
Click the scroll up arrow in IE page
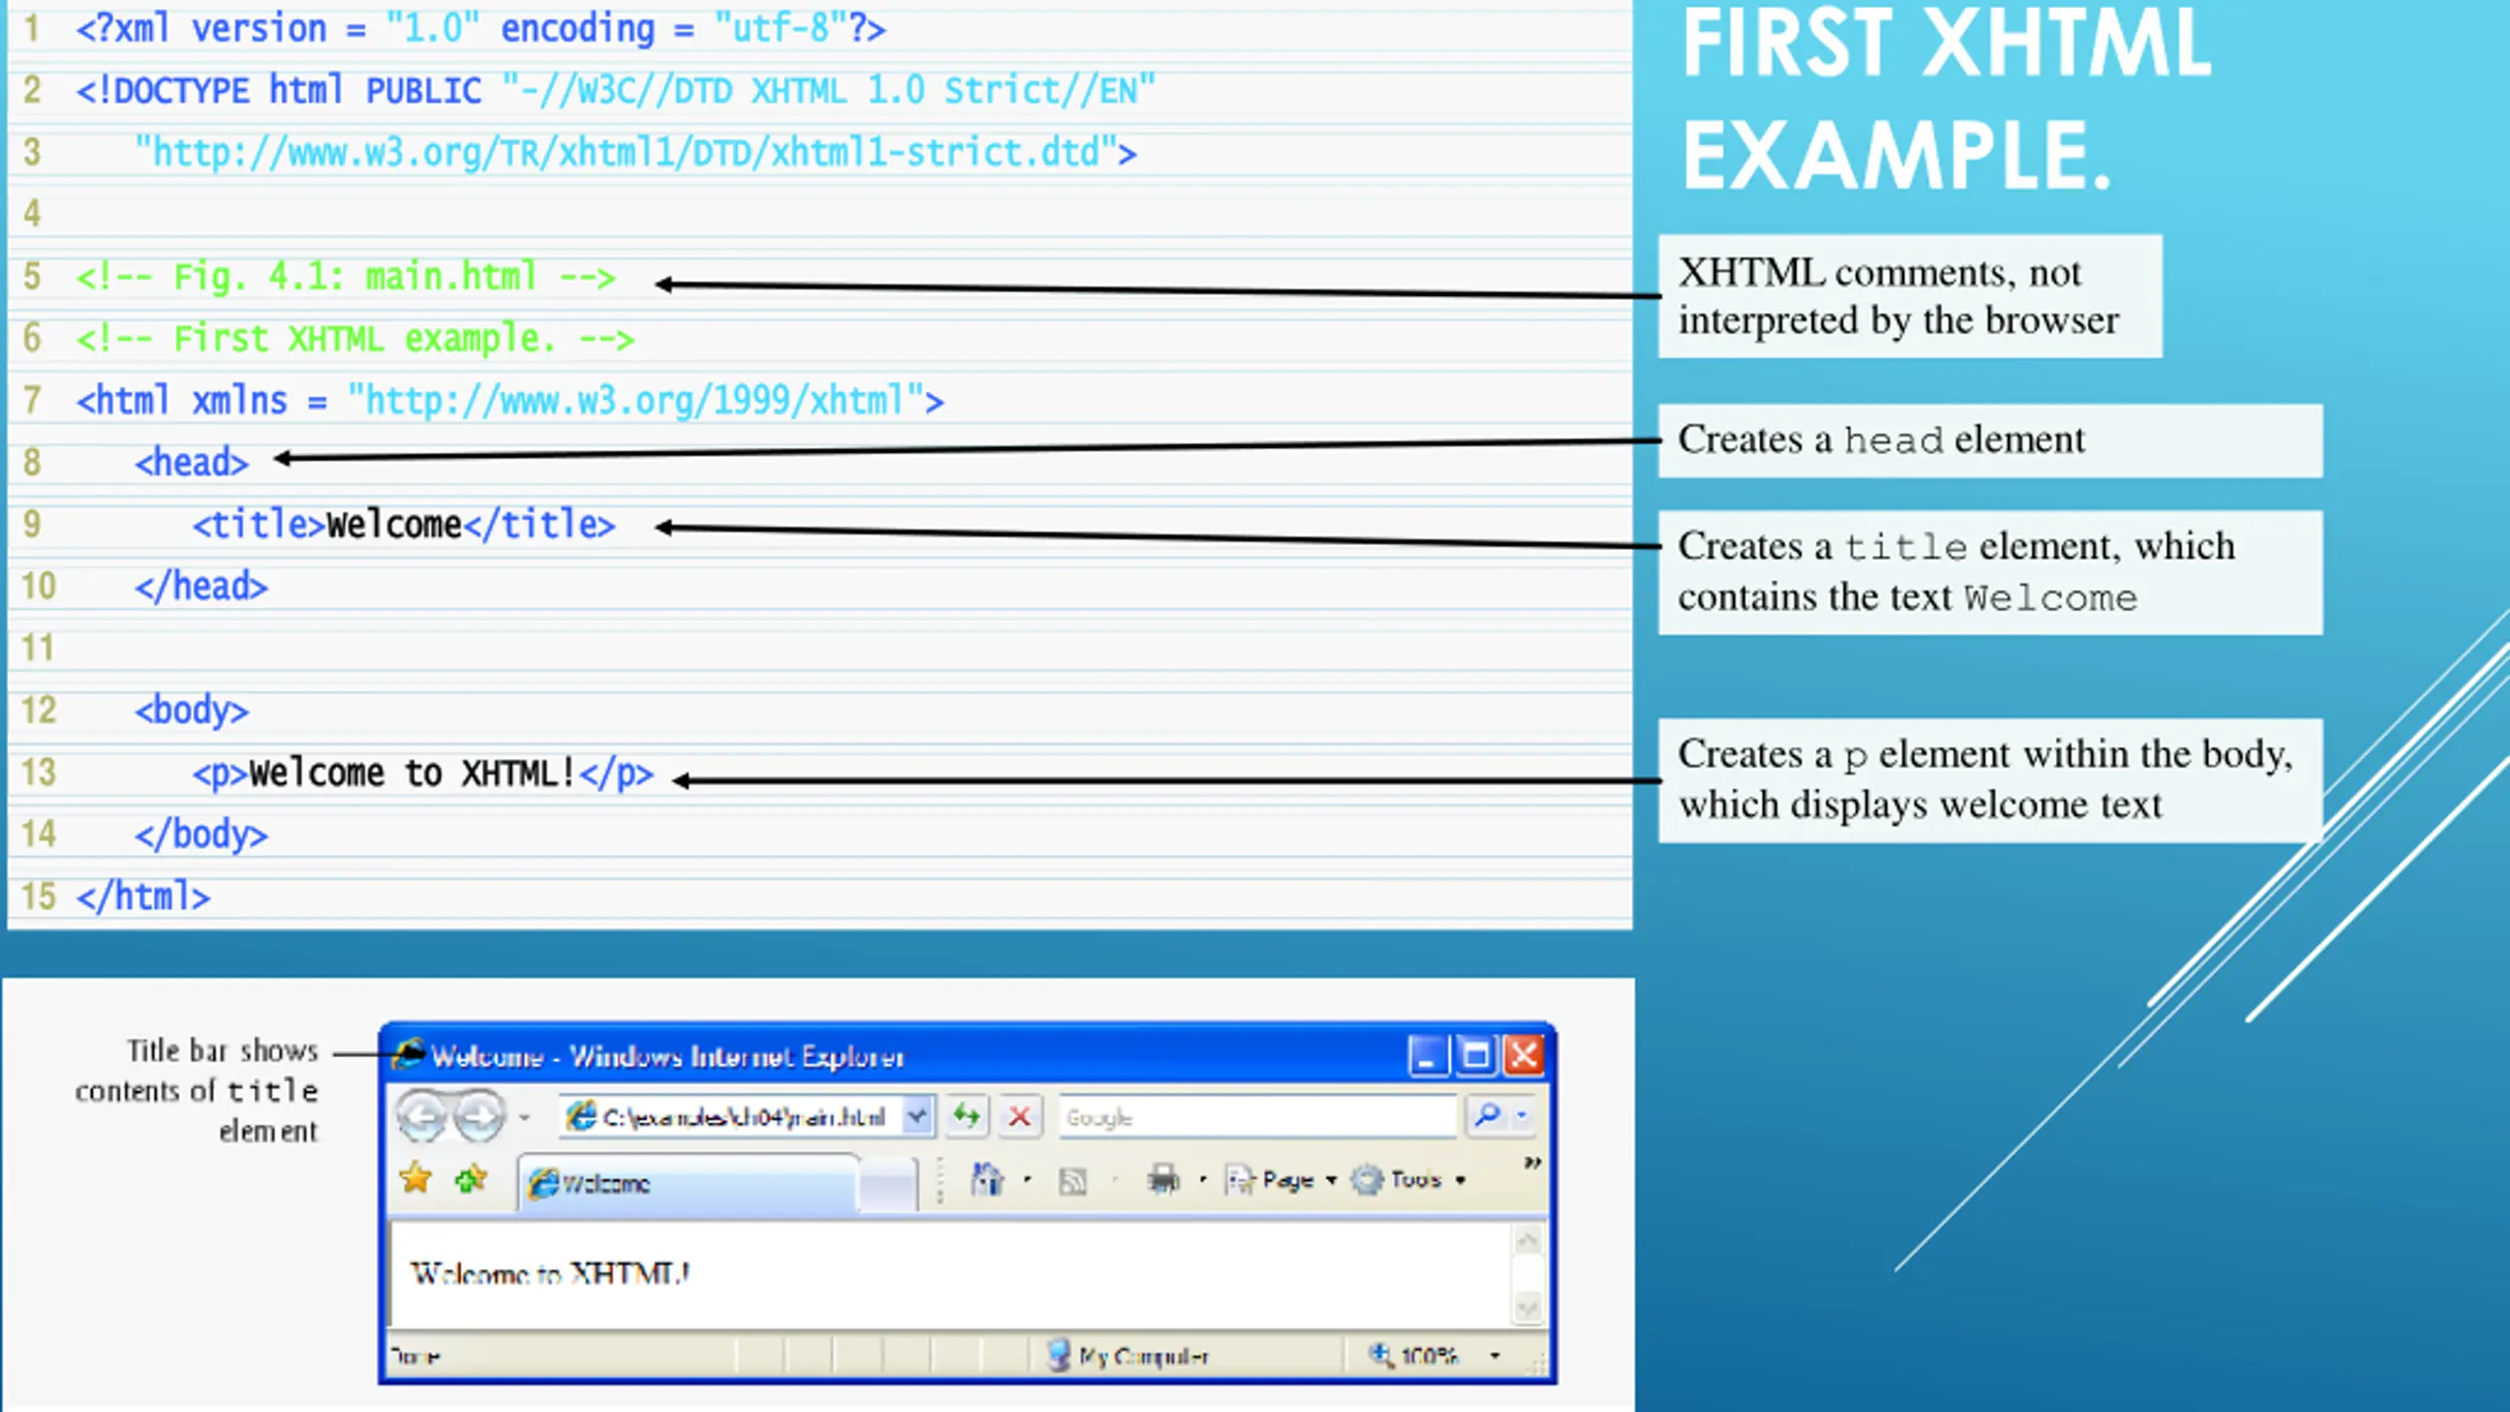coord(1528,1240)
